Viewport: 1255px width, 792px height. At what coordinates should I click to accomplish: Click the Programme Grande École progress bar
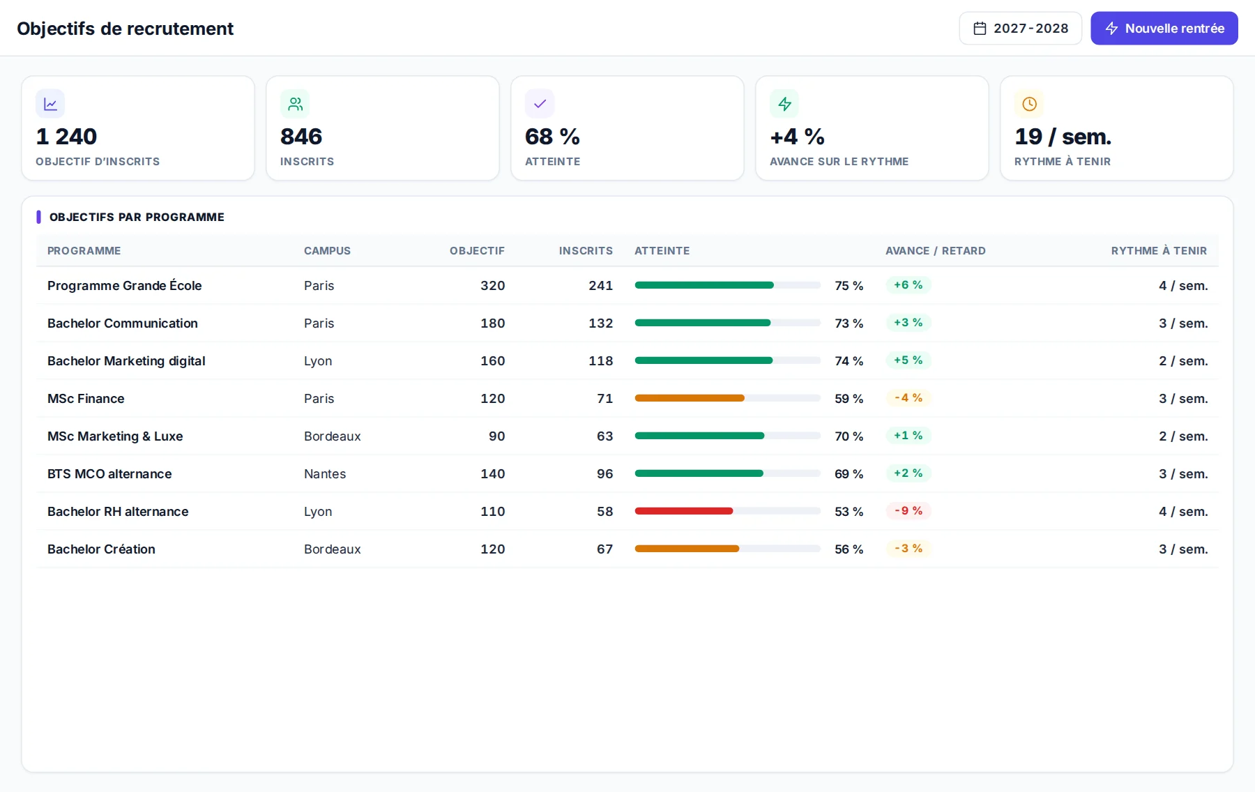(x=727, y=285)
